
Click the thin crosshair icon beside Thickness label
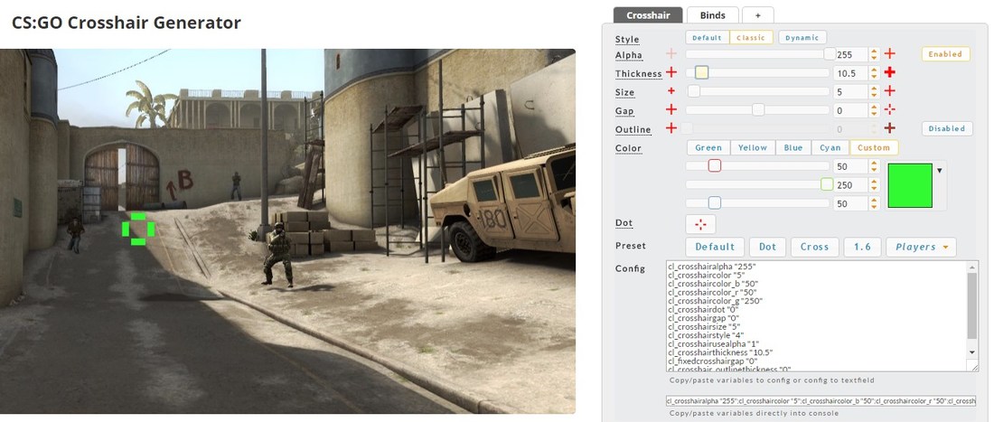pyautogui.click(x=671, y=73)
